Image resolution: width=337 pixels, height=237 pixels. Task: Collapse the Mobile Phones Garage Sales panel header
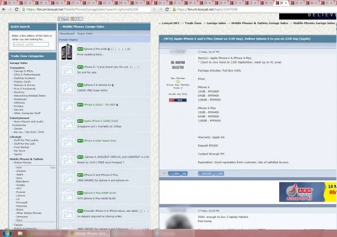point(61,27)
